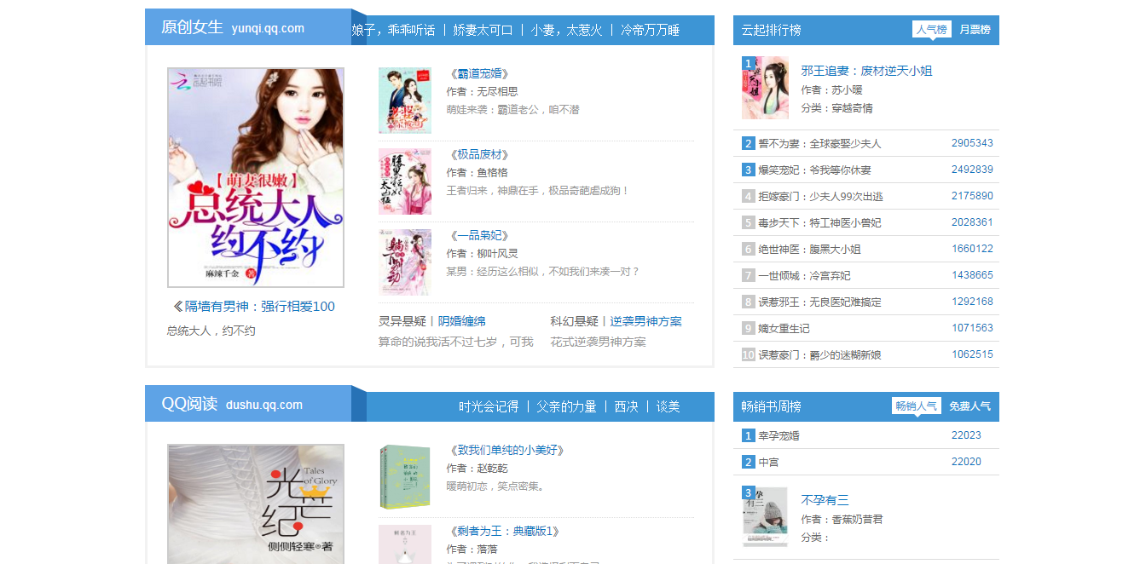
Task: Click the blurb 花式逆袭男神方案
Action: (598, 342)
